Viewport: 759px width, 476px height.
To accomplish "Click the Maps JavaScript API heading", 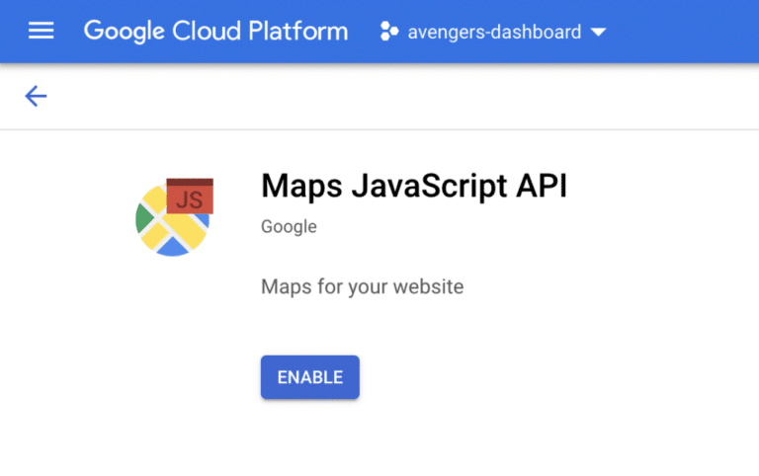I will point(414,187).
